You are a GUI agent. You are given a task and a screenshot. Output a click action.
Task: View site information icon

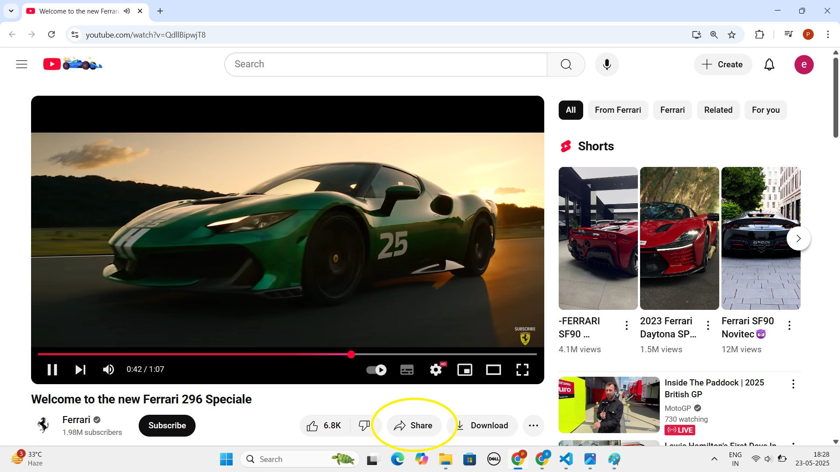point(75,35)
